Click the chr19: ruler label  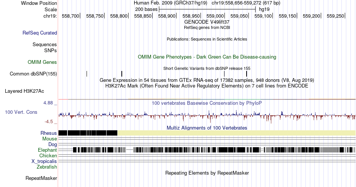point(50,16)
